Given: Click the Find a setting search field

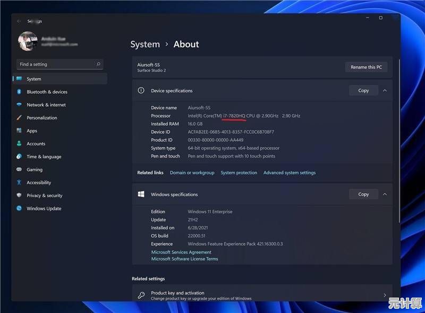Looking at the screenshot, I should pos(59,64).
